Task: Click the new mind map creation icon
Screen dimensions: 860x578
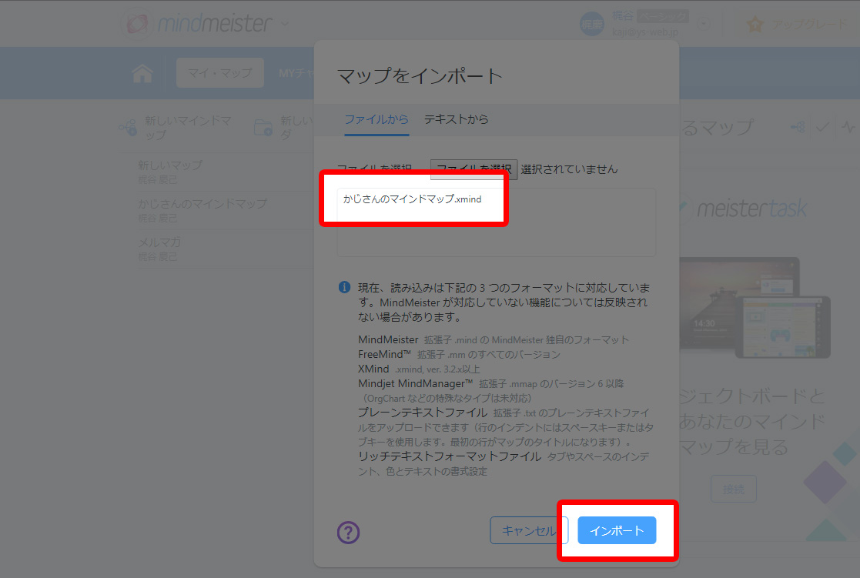Action: [x=128, y=128]
